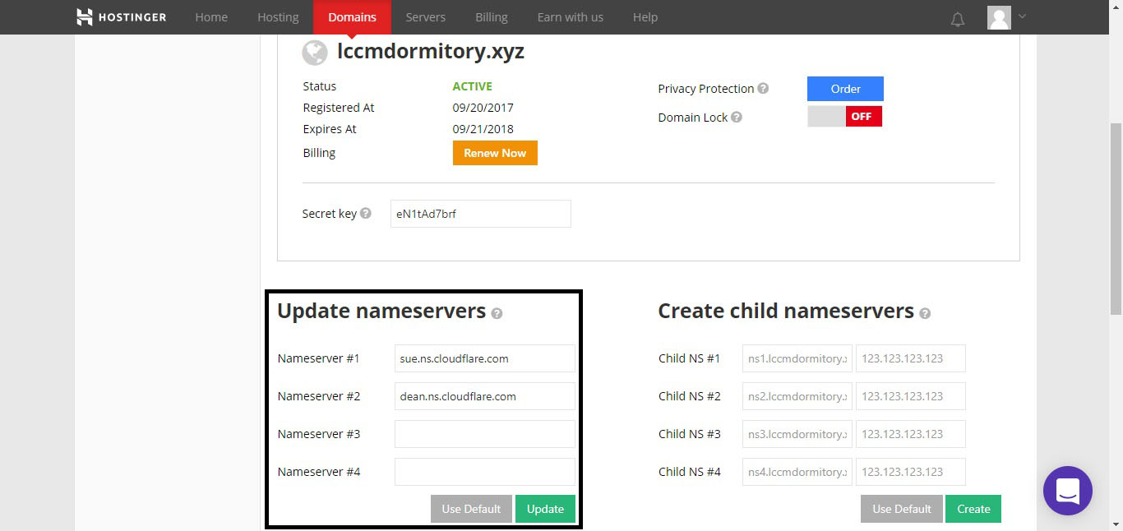Screen dimensions: 1123x531
Task: Click Child NS #3 hostname field
Action: click(797, 434)
